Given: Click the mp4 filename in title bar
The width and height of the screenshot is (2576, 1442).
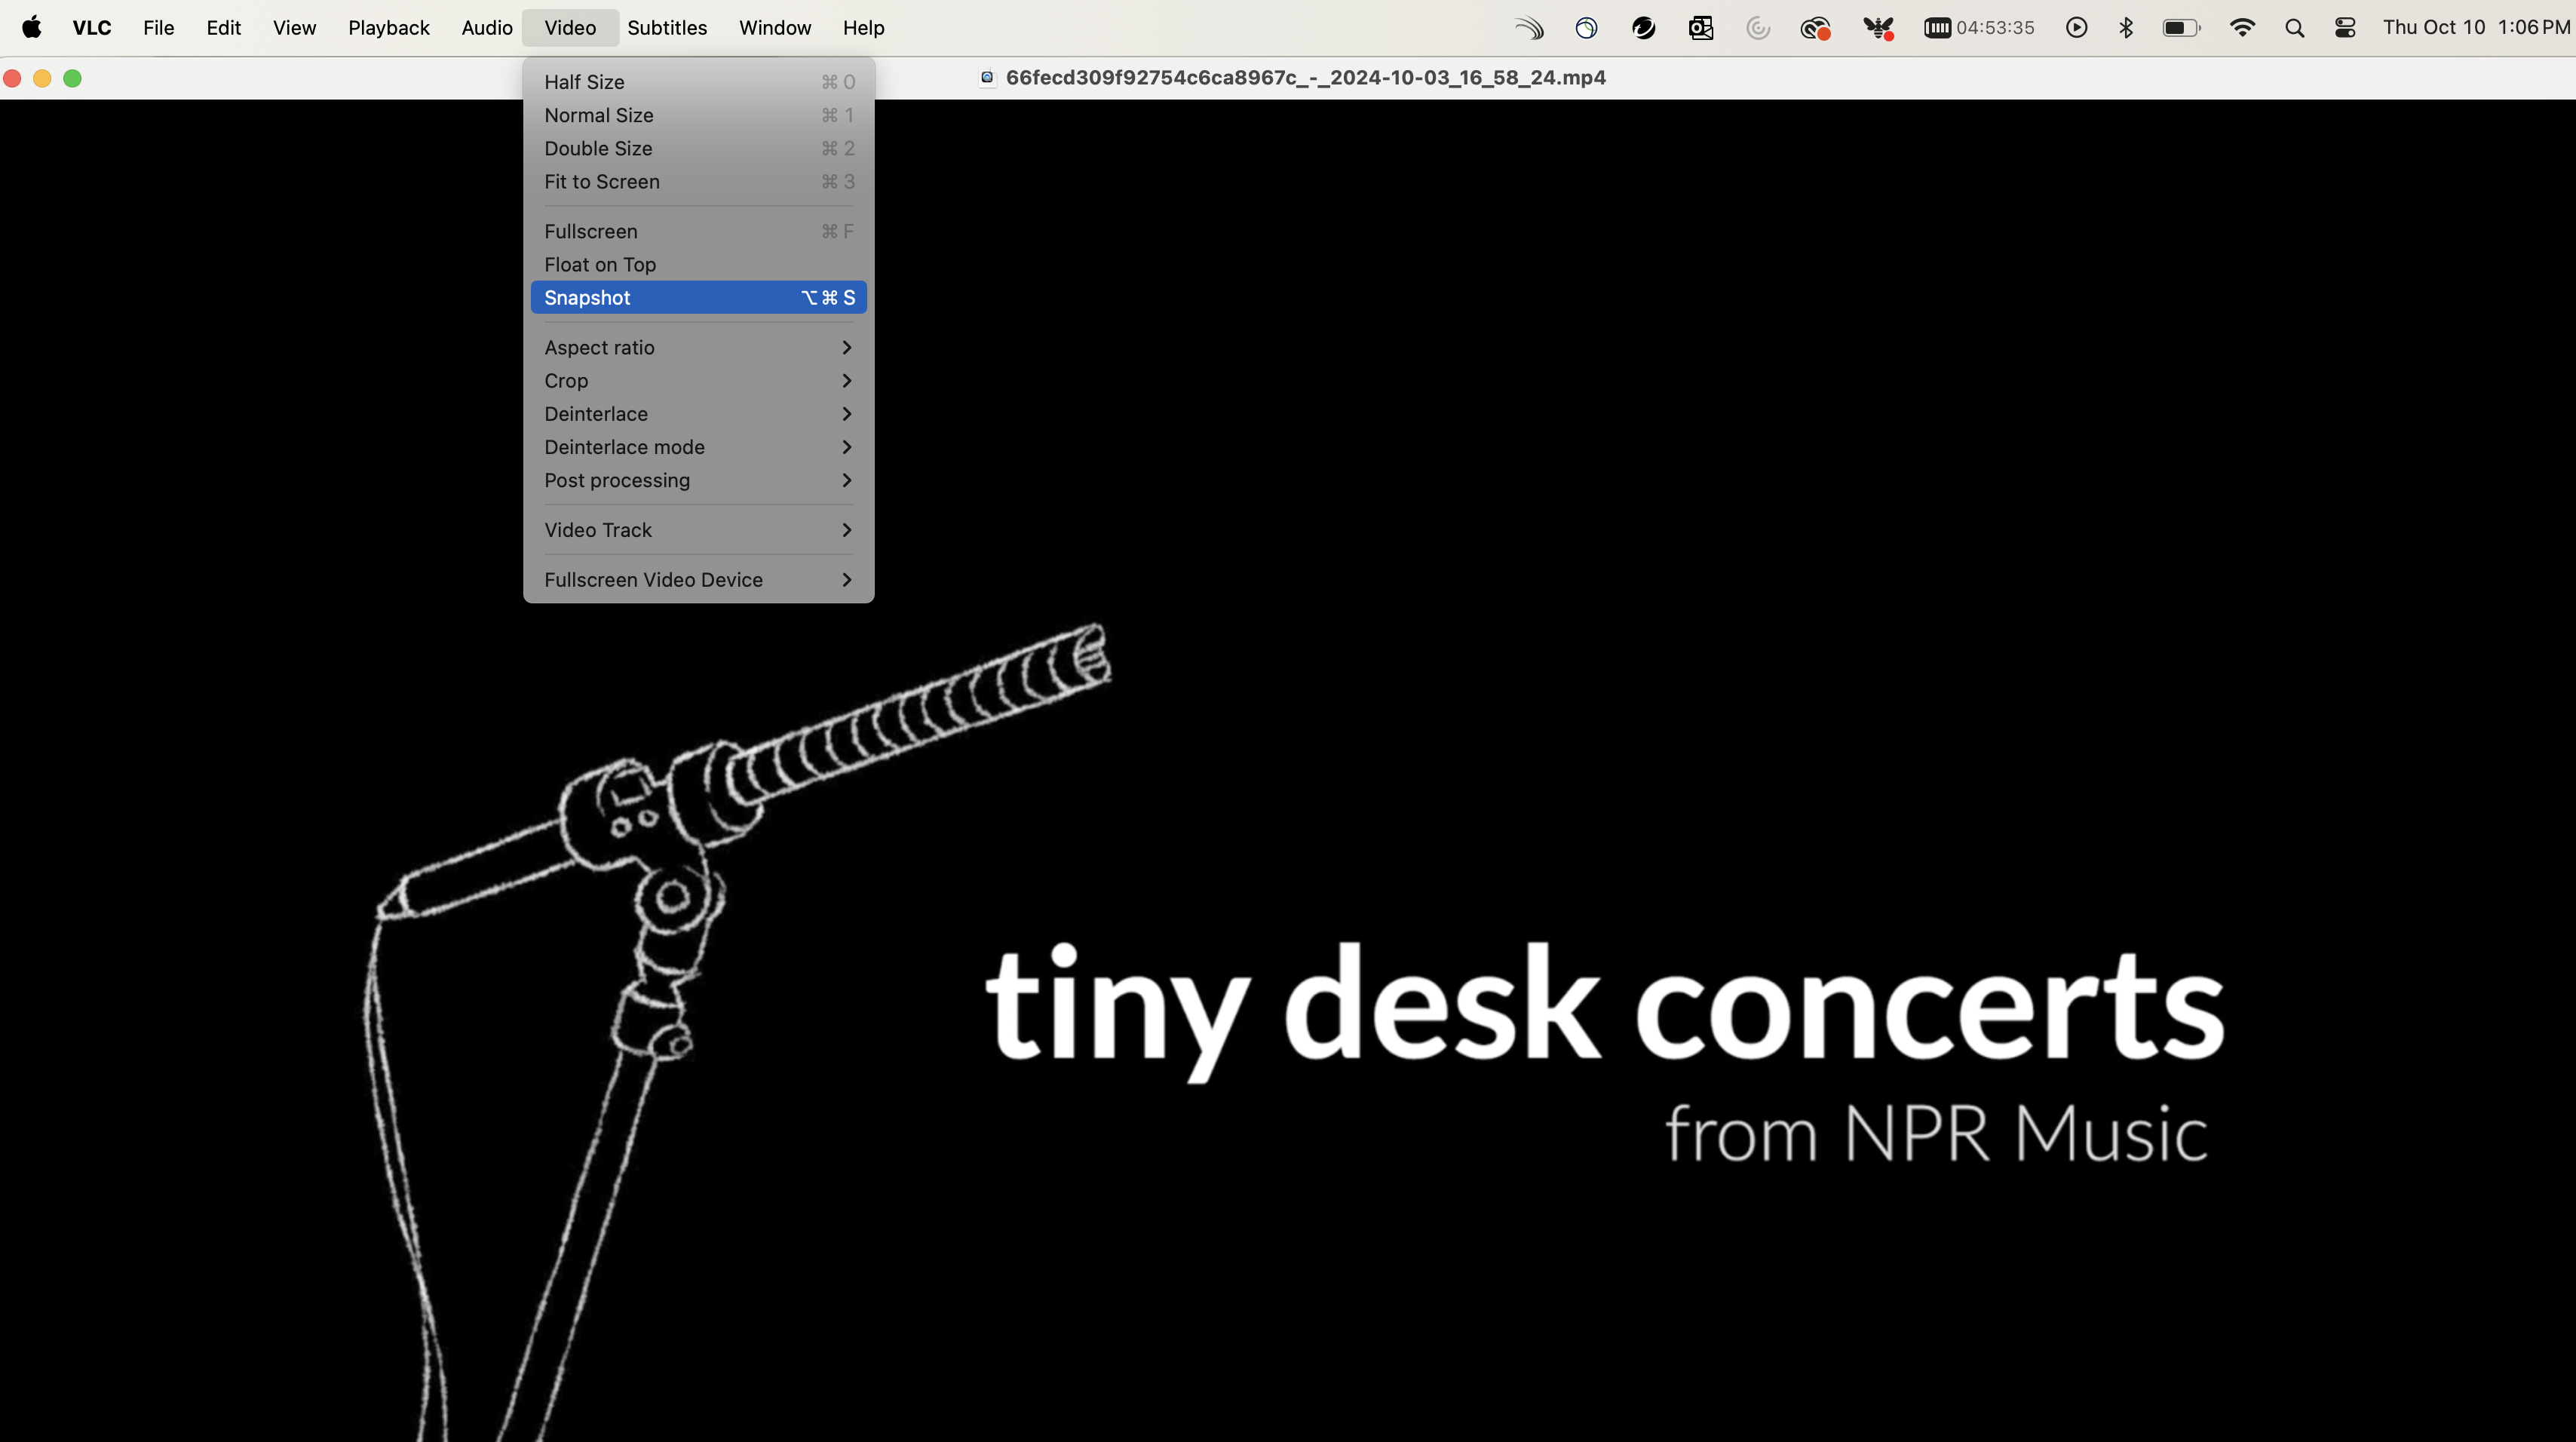Looking at the screenshot, I should pyautogui.click(x=1305, y=77).
